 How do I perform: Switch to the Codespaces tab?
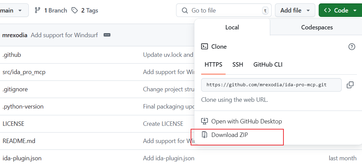click(x=317, y=27)
